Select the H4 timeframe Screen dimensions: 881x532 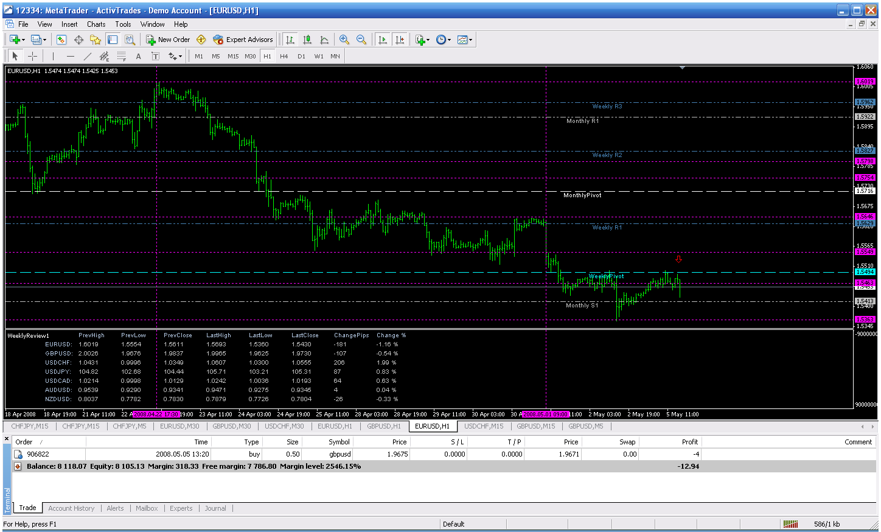click(284, 56)
